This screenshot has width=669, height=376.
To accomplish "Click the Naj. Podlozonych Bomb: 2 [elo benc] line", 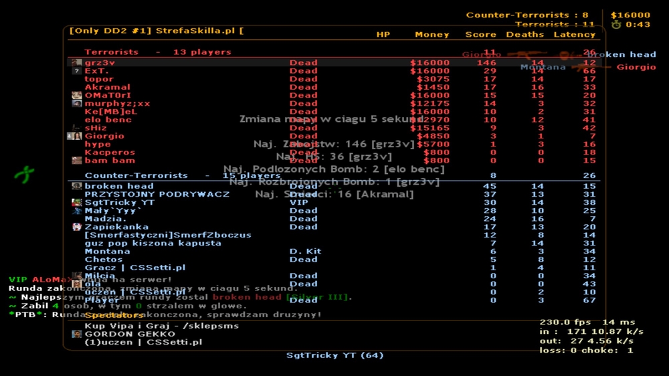I will 334,169.
